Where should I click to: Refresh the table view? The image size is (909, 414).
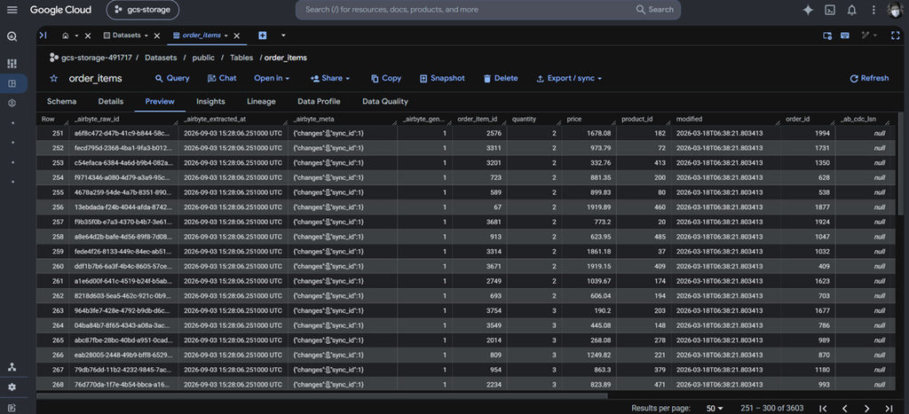(869, 78)
